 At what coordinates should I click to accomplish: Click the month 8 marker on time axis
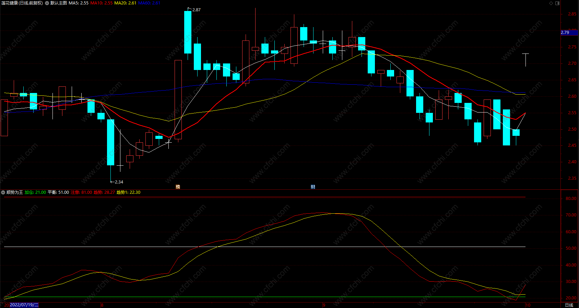[x=102, y=305]
